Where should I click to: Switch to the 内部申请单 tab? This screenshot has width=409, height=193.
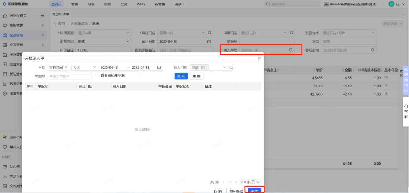(61, 14)
